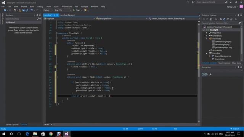
Task: Click the Collapse All icon in Solution Explorer
Action: click(228, 19)
